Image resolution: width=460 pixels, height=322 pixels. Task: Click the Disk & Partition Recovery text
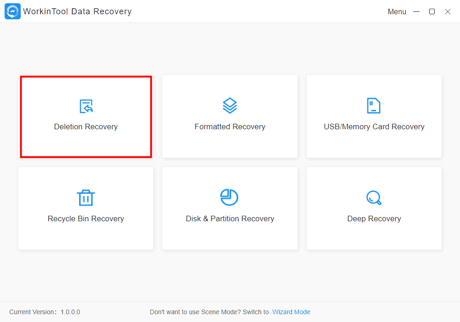pos(230,219)
